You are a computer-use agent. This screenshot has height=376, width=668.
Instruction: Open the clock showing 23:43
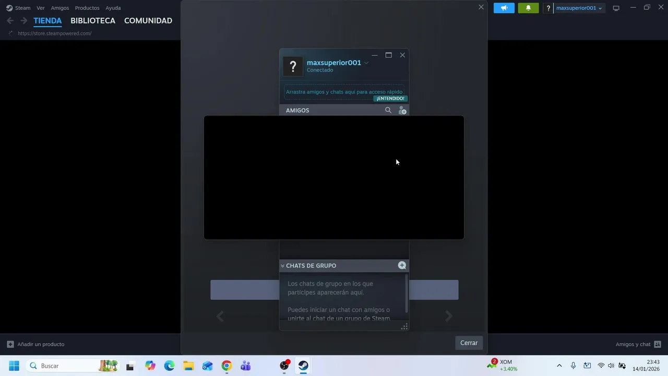646,366
